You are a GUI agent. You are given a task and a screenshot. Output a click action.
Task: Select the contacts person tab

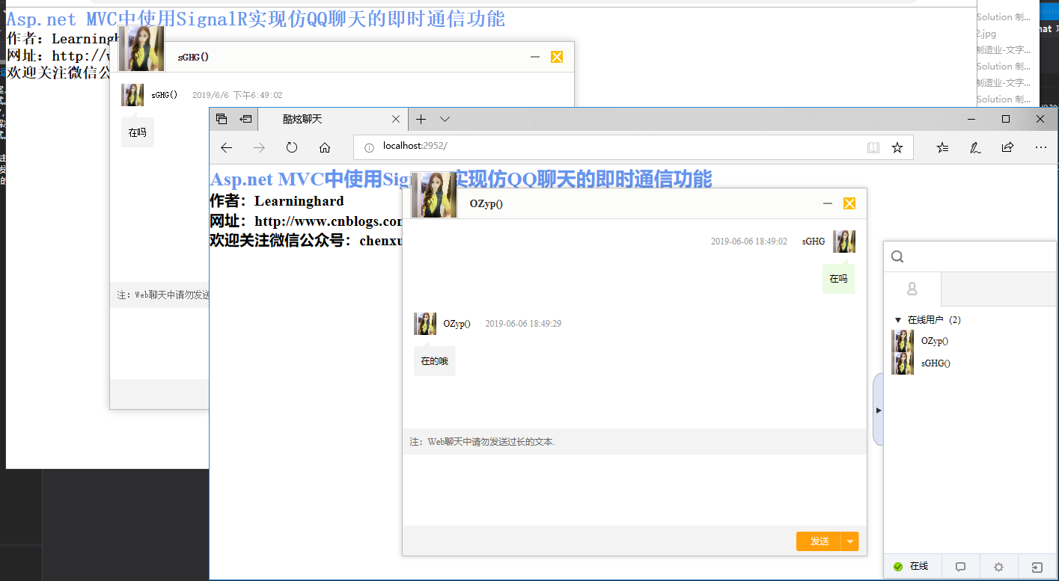912,289
